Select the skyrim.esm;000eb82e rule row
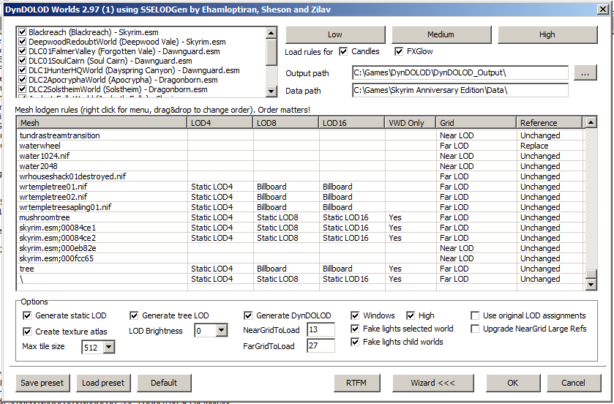614x404 pixels. click(x=301, y=248)
